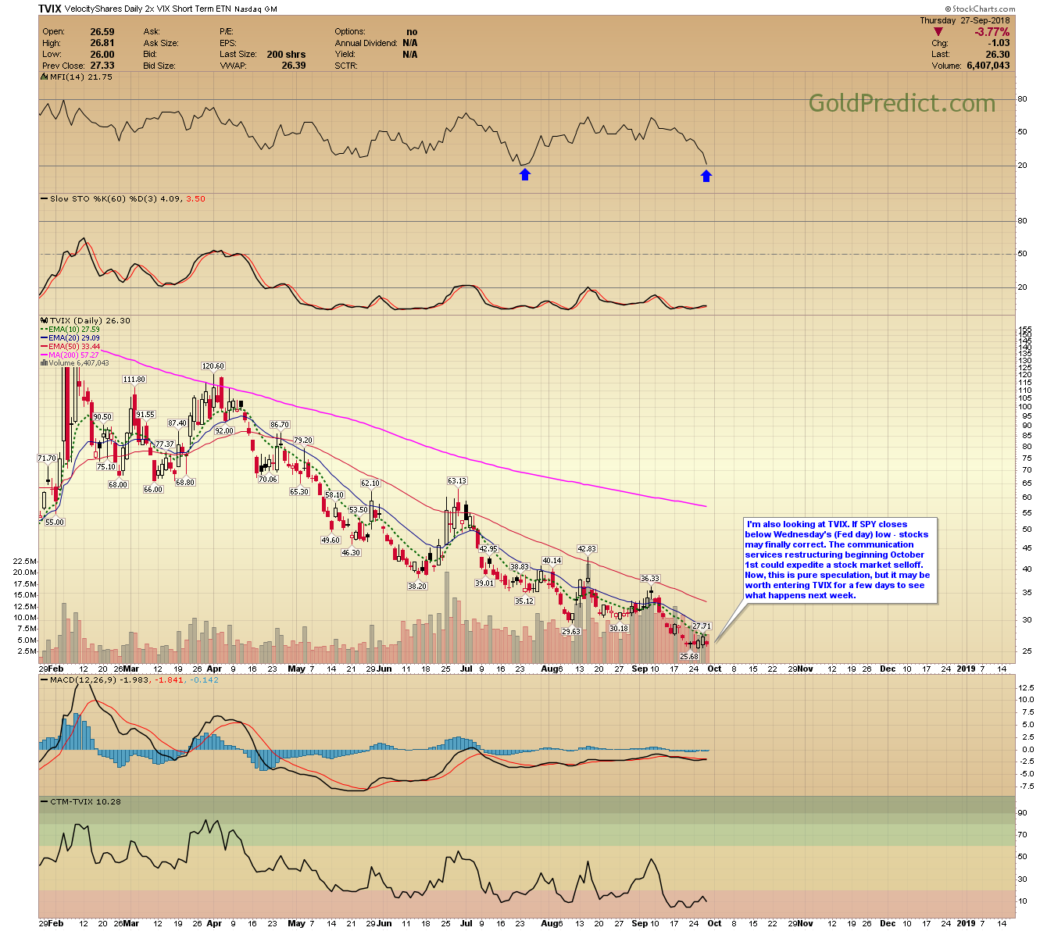Image resolution: width=1047 pixels, height=931 pixels.
Task: Click the 35.12 price low label
Action: (523, 601)
